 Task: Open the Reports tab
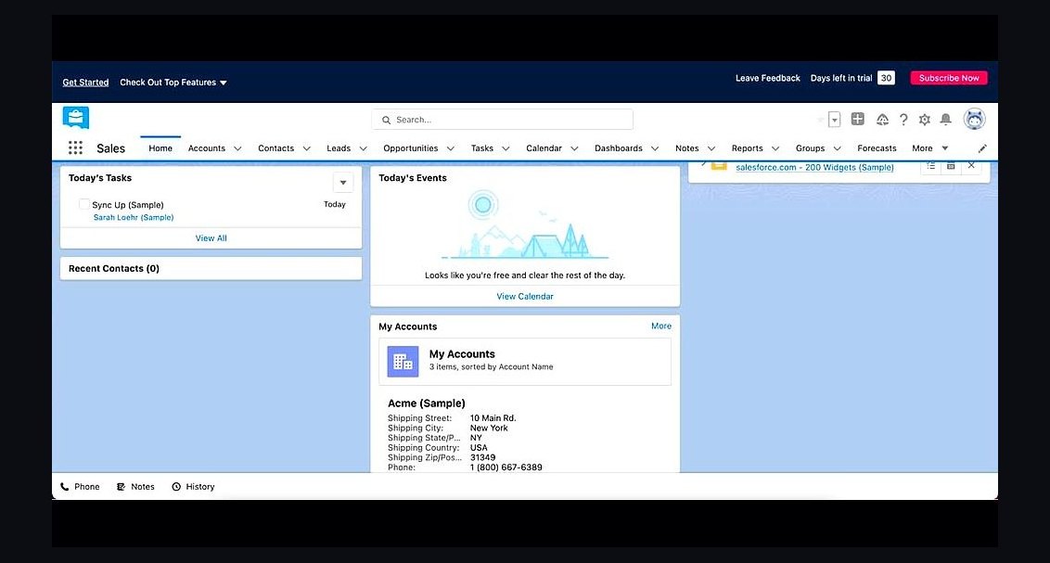tap(747, 148)
